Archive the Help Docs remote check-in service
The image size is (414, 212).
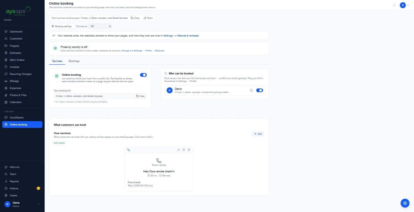click(x=184, y=150)
